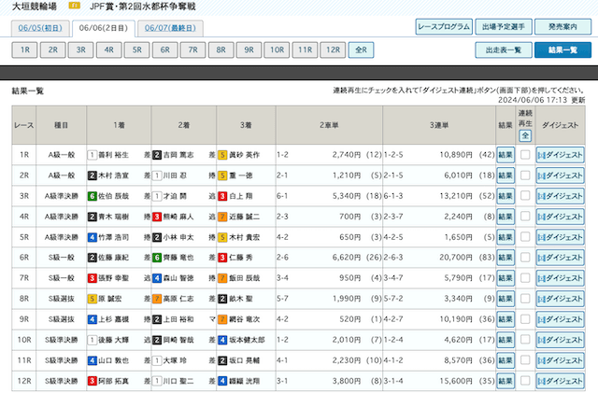Tick continuous play box for 4R

point(525,217)
